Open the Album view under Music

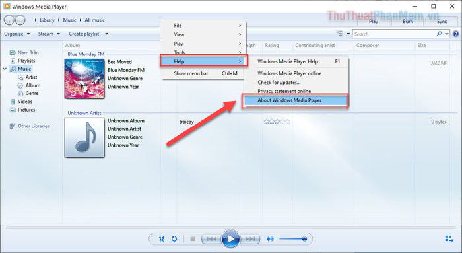click(x=29, y=85)
